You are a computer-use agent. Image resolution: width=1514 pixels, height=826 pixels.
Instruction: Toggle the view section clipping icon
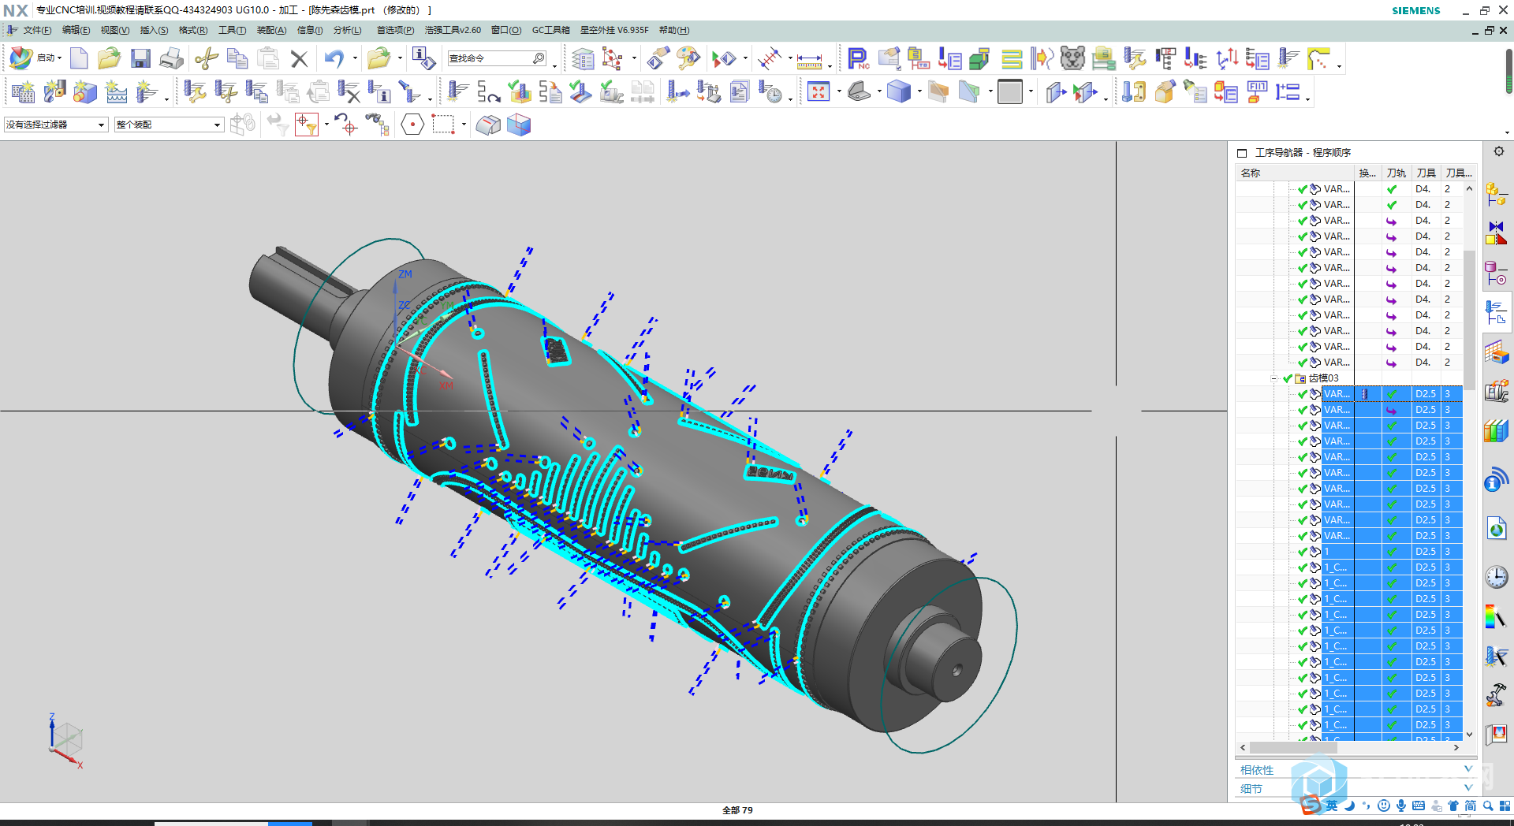tap(938, 92)
